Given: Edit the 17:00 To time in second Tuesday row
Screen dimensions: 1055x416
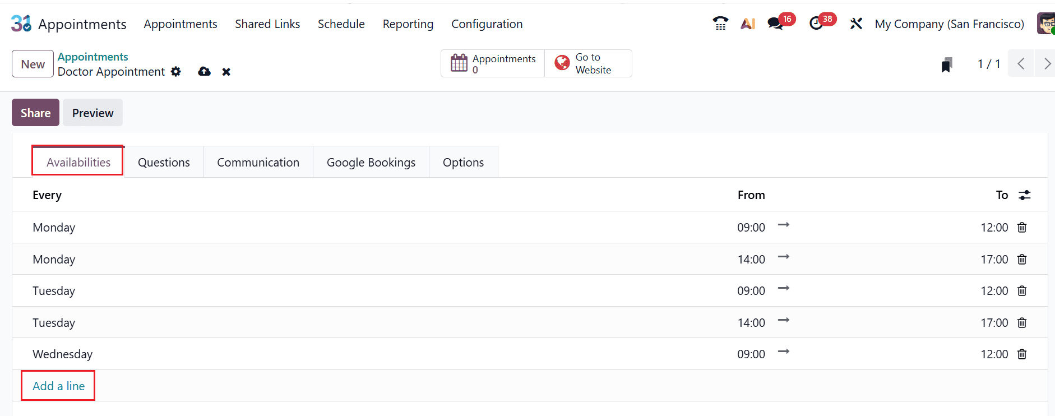Looking at the screenshot, I should (994, 322).
